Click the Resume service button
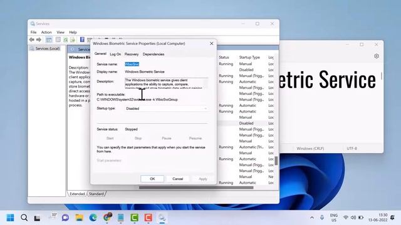This screenshot has width=401, height=225. tap(195, 138)
